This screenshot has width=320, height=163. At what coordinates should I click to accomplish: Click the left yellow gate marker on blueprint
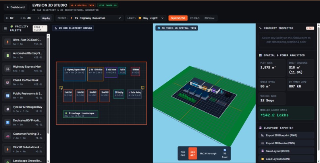click(x=61, y=88)
